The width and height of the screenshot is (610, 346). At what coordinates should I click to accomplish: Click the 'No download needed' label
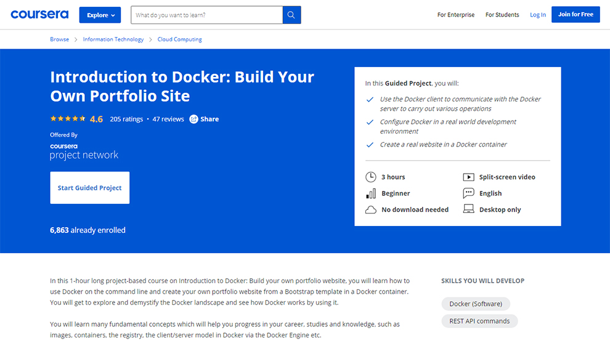[415, 209]
